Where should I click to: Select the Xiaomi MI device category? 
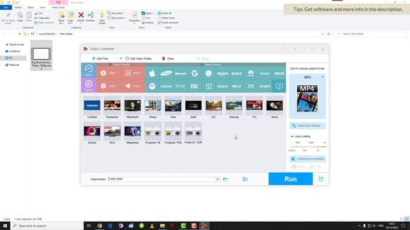tap(194, 86)
